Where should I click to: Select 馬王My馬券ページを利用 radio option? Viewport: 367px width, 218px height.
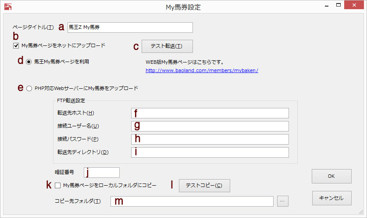point(29,62)
